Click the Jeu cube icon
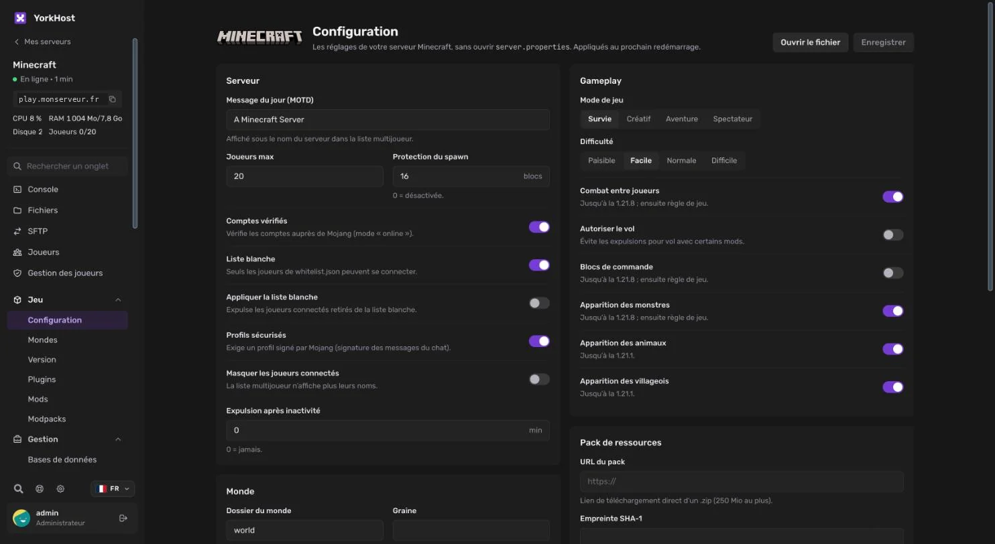 click(x=17, y=300)
